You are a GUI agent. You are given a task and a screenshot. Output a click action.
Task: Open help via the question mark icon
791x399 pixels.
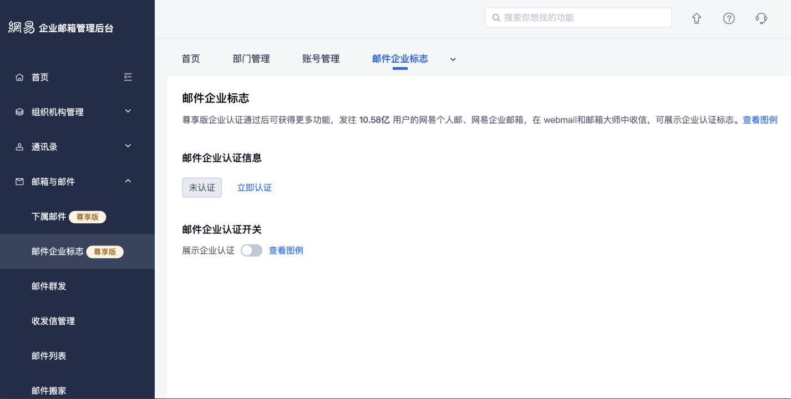click(729, 18)
